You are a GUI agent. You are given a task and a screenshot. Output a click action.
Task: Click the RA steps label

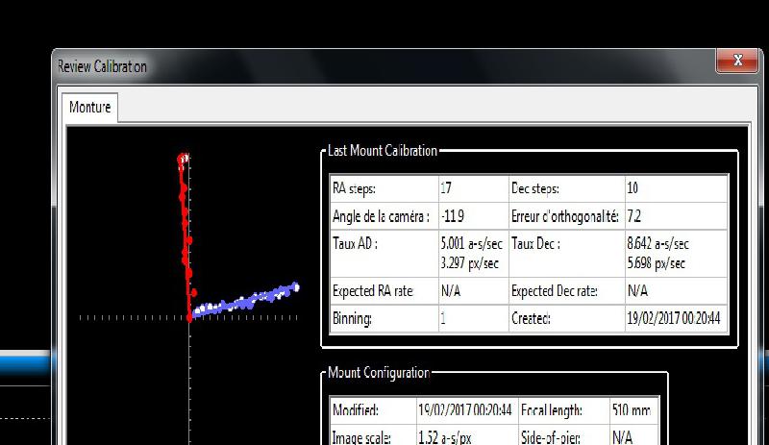[354, 188]
